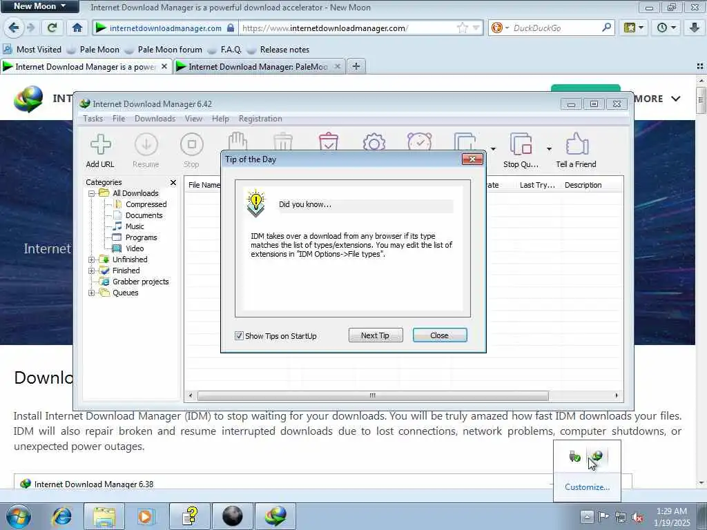Launch Internet Explorer from taskbar
Screen dimensions: 707x530
pos(61,516)
